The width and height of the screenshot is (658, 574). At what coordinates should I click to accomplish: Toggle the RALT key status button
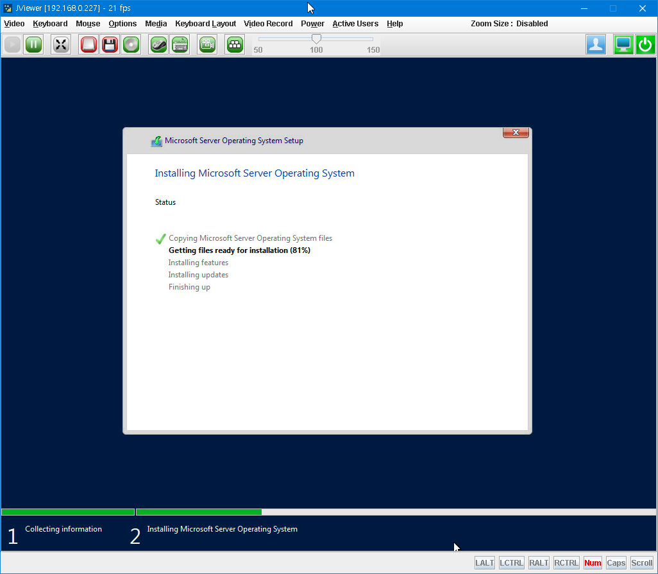coord(539,562)
